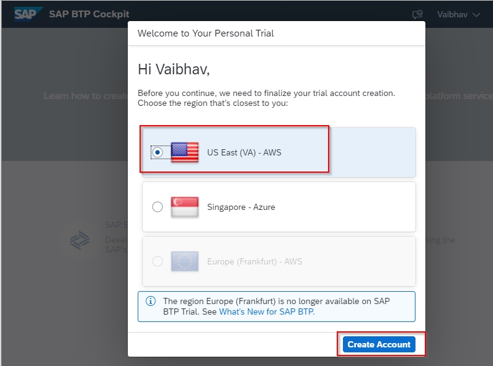Expand the Vaibhav user menu chevron
The width and height of the screenshot is (493, 366).
[476, 15]
